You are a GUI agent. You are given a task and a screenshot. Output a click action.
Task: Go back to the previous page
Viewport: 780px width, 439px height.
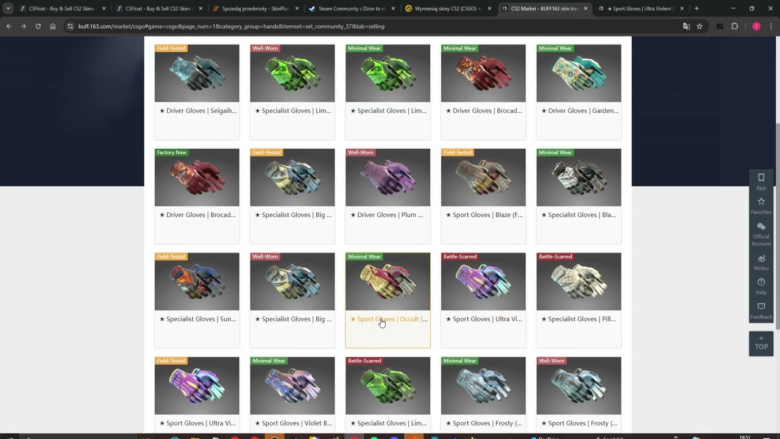point(9,26)
